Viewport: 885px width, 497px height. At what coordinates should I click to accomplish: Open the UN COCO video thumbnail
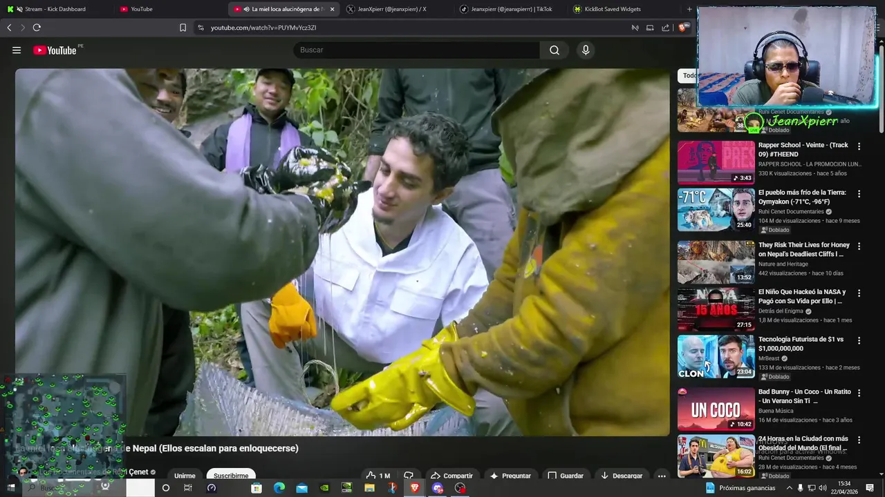click(716, 409)
